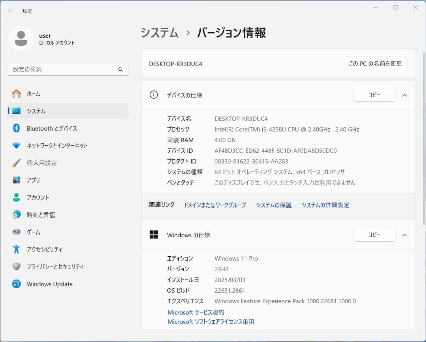Open the システムの詳細設定 link
426x342 pixels.
[x=325, y=205]
